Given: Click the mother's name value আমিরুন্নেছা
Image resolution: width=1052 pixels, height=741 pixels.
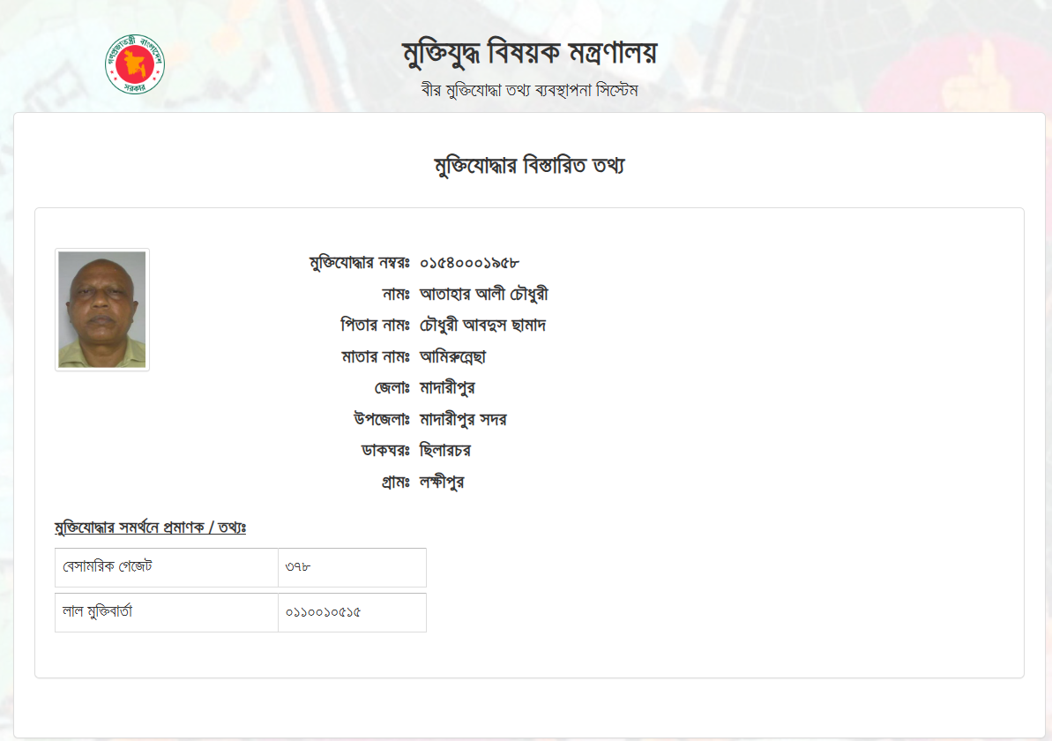Looking at the screenshot, I should pyautogui.click(x=453, y=357).
